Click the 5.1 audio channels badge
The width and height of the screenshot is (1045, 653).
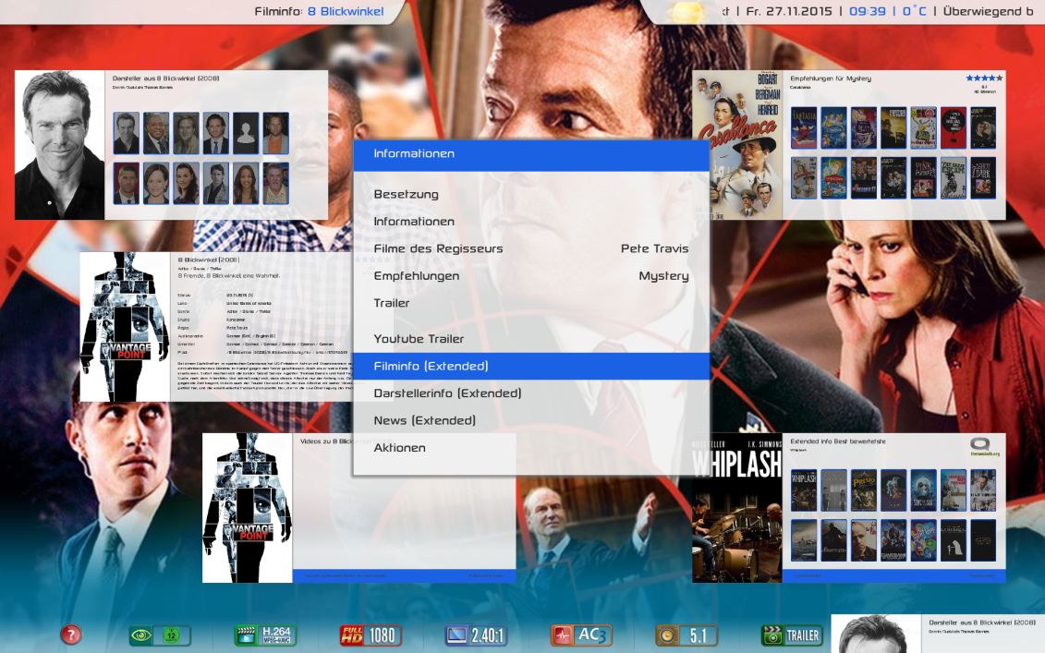point(687,635)
